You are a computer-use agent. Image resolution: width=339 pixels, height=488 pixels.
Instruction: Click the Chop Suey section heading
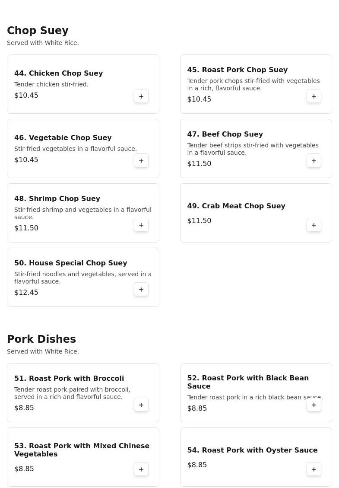coord(38,31)
